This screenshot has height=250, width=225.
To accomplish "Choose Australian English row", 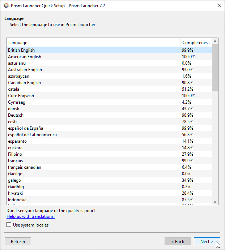I will (25, 70).
